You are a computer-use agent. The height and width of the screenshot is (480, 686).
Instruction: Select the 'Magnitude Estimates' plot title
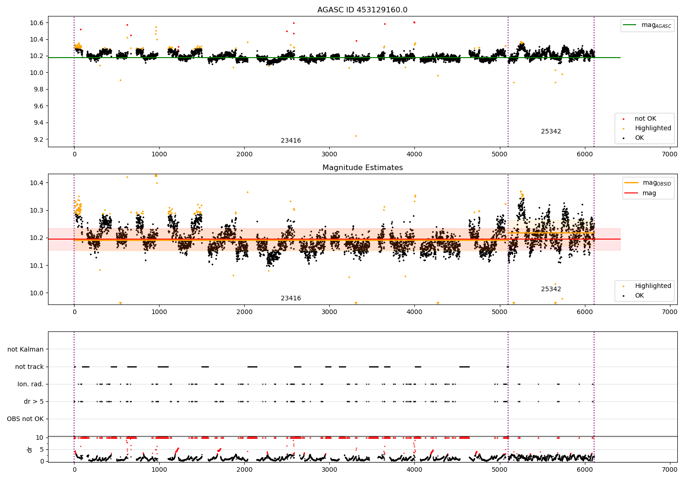[x=362, y=168]
